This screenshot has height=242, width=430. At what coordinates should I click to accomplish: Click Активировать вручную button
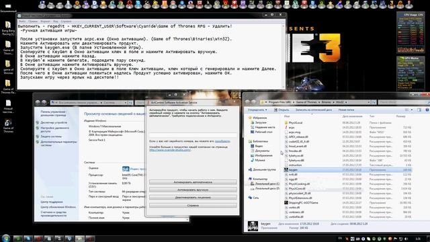[193, 190]
